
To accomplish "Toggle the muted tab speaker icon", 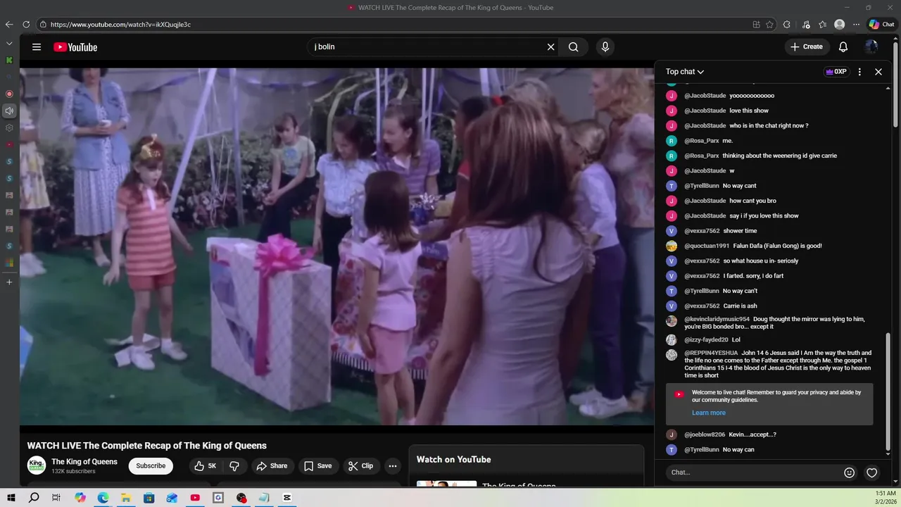I will [x=9, y=111].
